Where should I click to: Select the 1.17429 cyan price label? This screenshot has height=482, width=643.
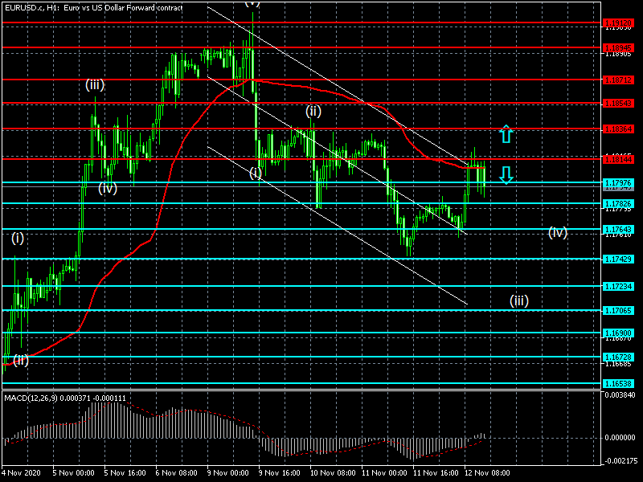point(618,259)
